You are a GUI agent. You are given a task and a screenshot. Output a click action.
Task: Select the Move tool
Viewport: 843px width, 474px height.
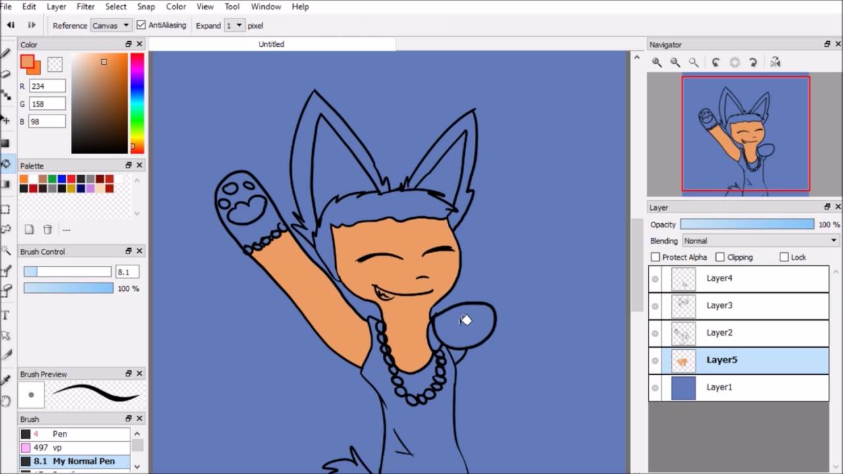click(x=5, y=120)
